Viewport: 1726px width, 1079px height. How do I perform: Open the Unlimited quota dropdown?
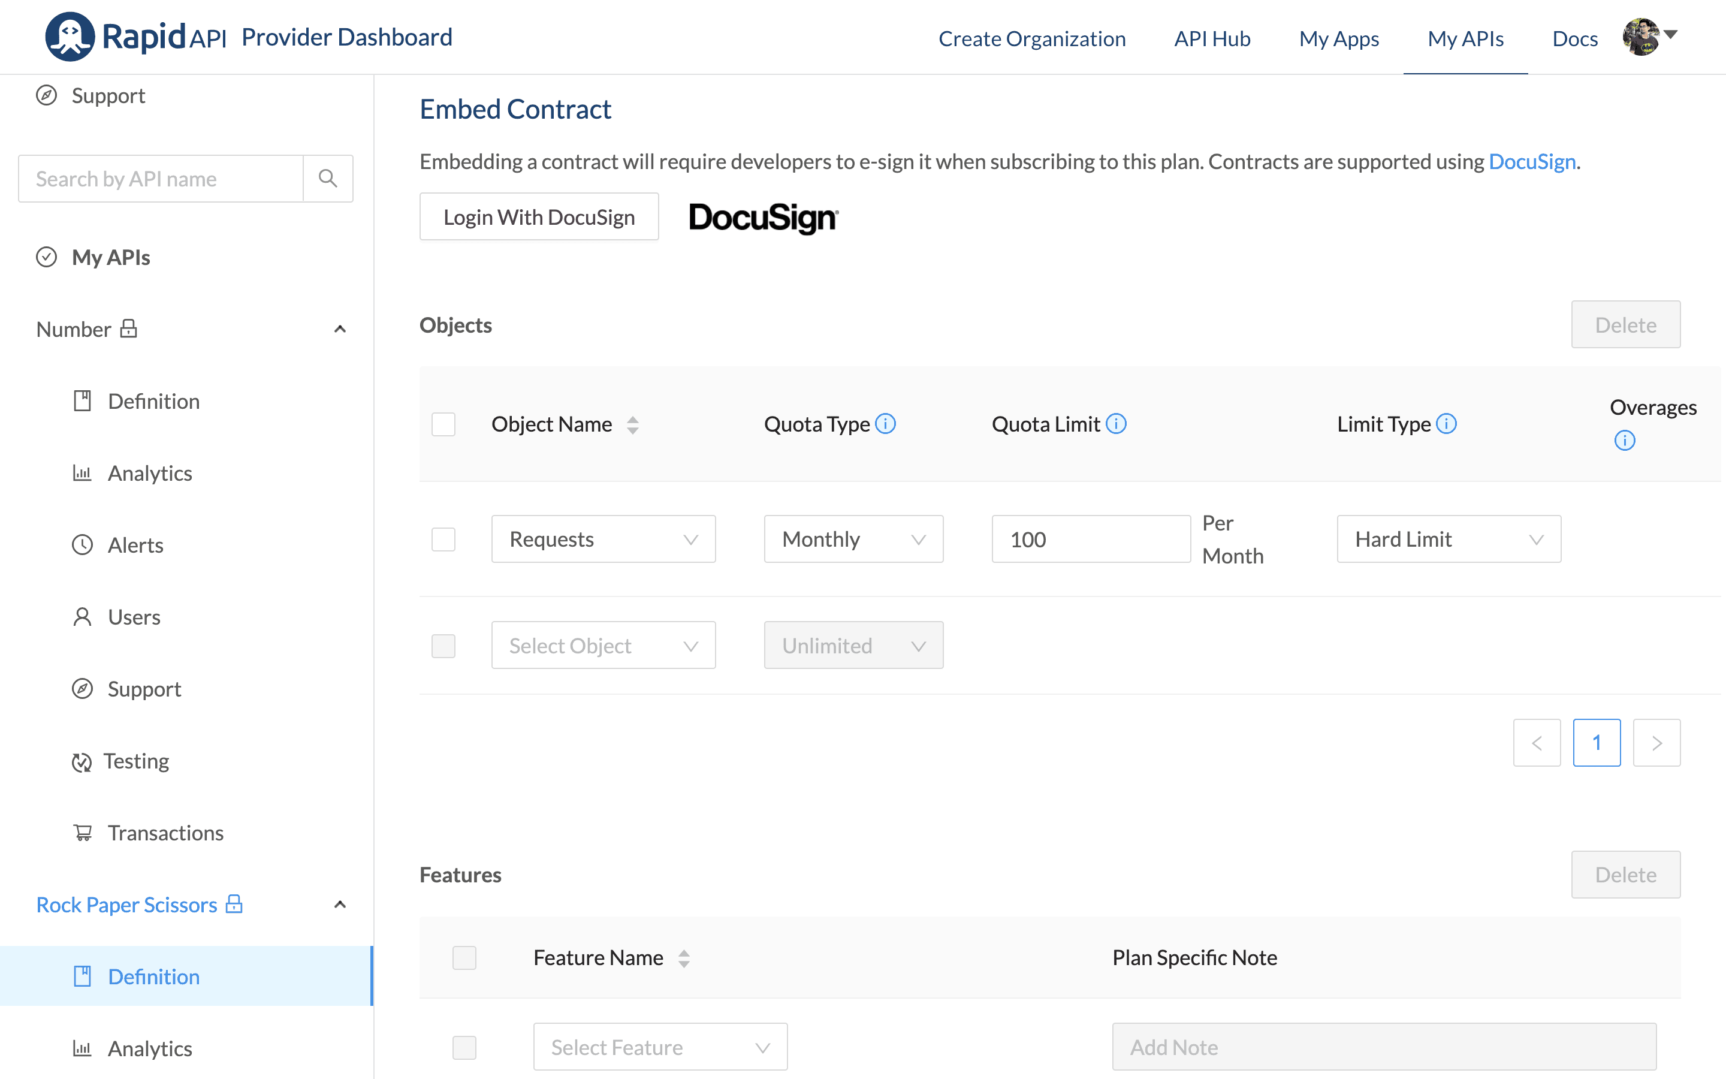(x=854, y=646)
